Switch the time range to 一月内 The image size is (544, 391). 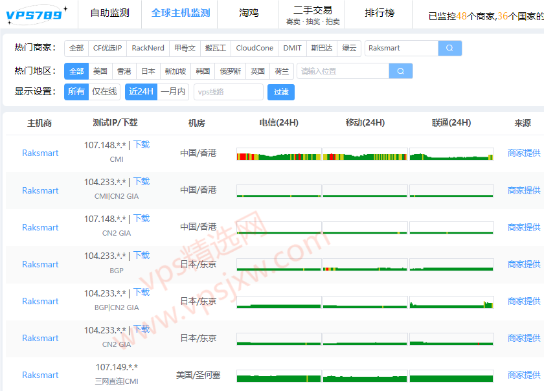click(x=173, y=92)
